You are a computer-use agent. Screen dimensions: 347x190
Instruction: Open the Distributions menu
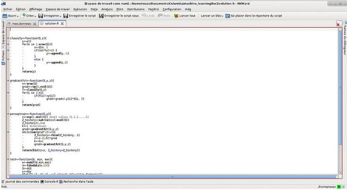click(x=135, y=9)
